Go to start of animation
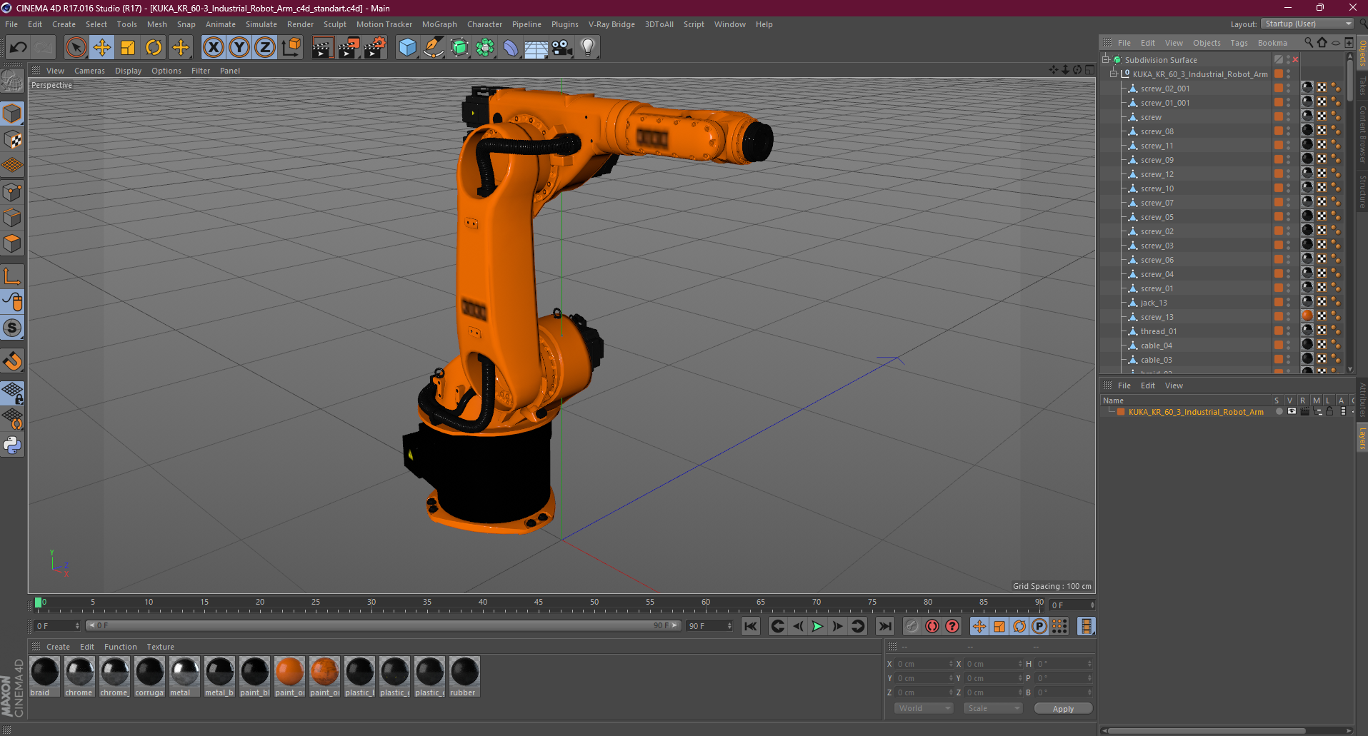Viewport: 1368px width, 736px height. pyautogui.click(x=750, y=626)
